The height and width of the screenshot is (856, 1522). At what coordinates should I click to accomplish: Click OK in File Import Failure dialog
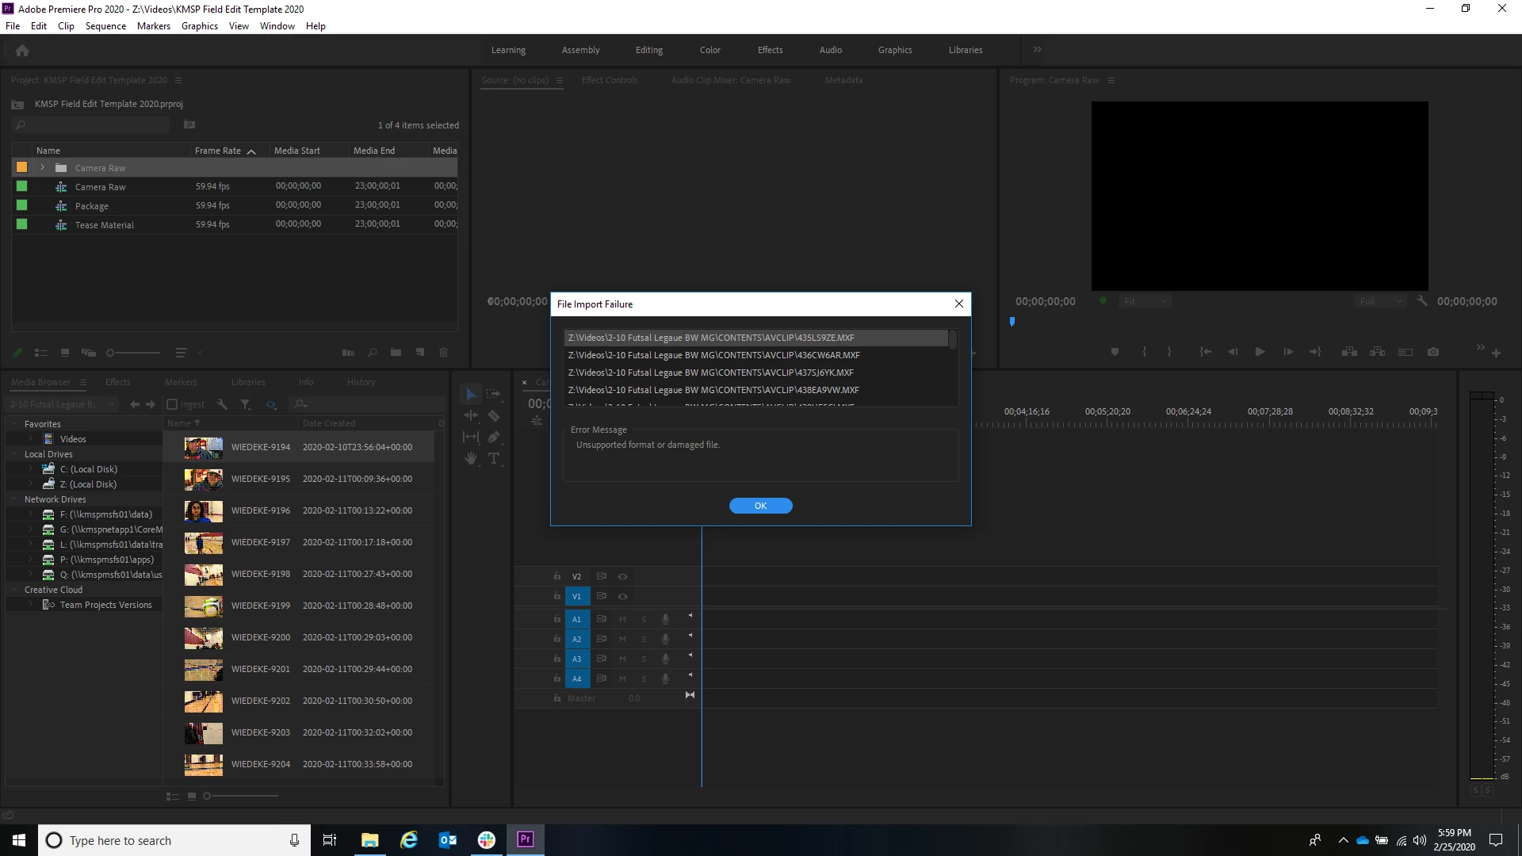pos(760,506)
